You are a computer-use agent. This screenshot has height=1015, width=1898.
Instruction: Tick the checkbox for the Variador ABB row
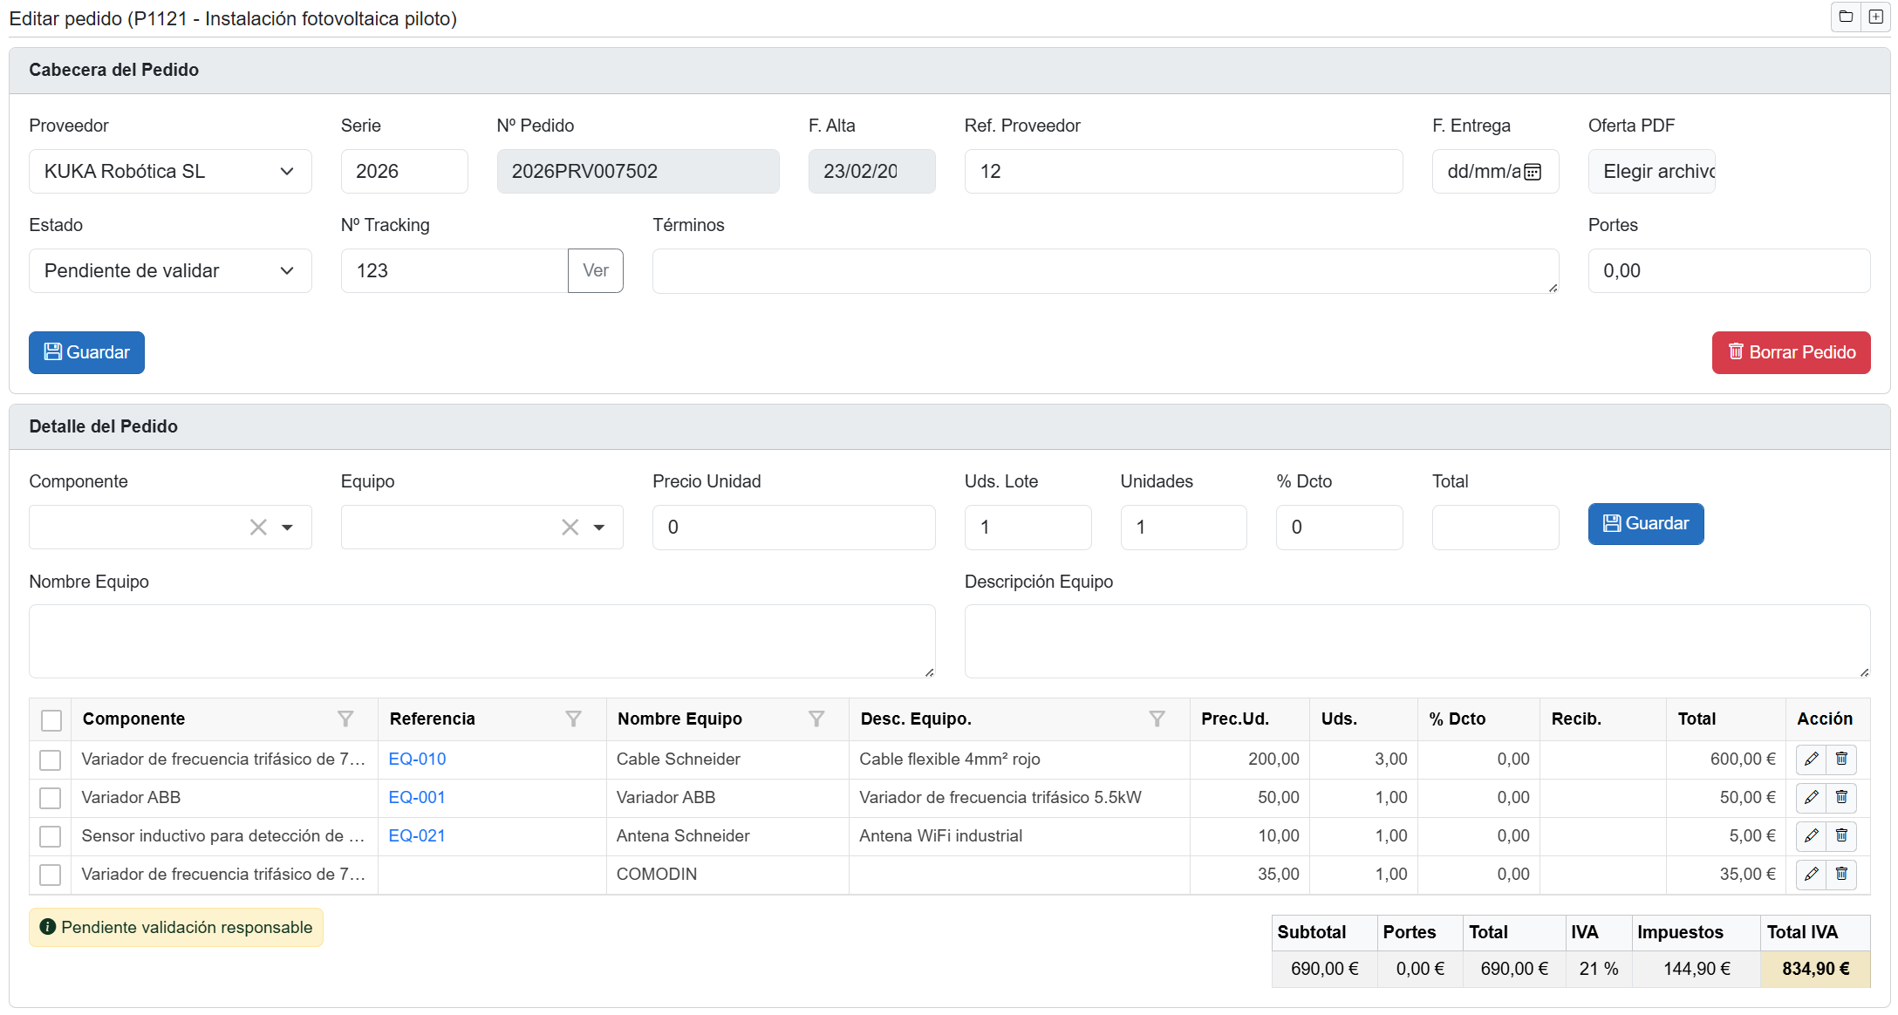pyautogui.click(x=51, y=798)
